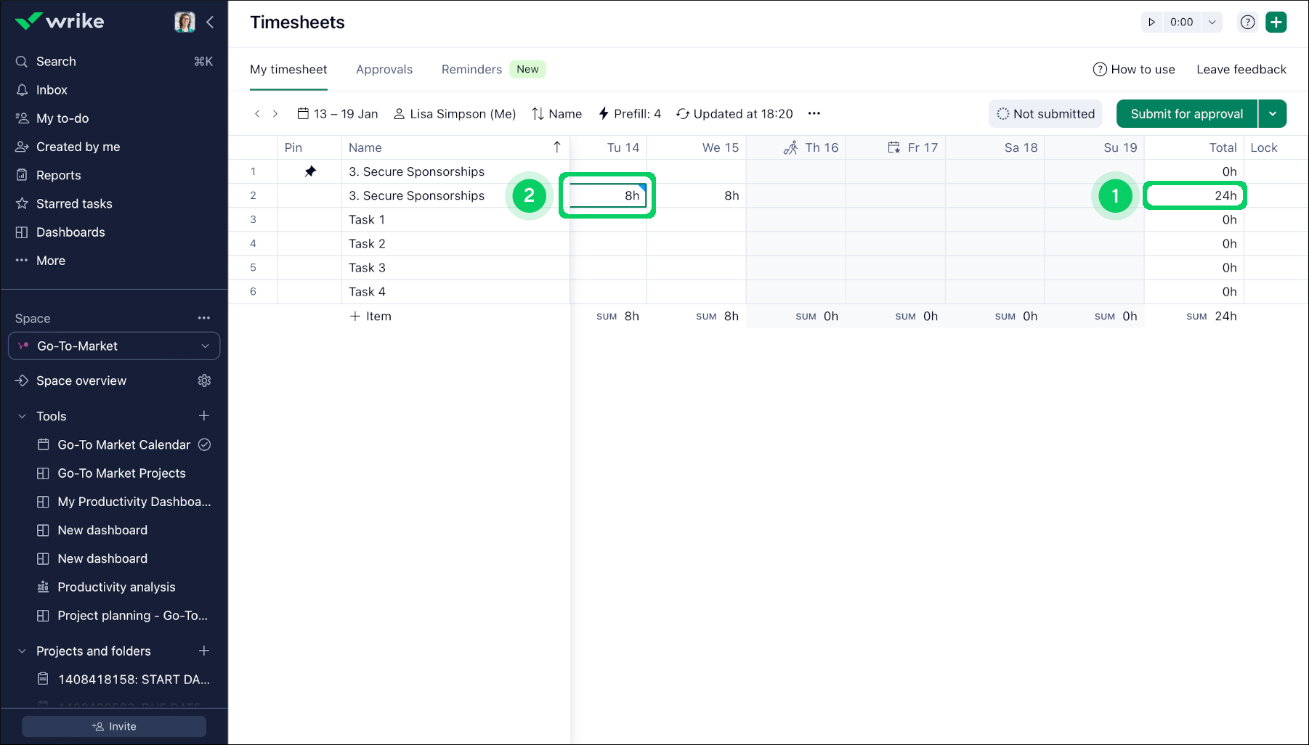Viewport: 1309px width, 745px height.
Task: Open the Reminders tab
Action: pos(471,70)
